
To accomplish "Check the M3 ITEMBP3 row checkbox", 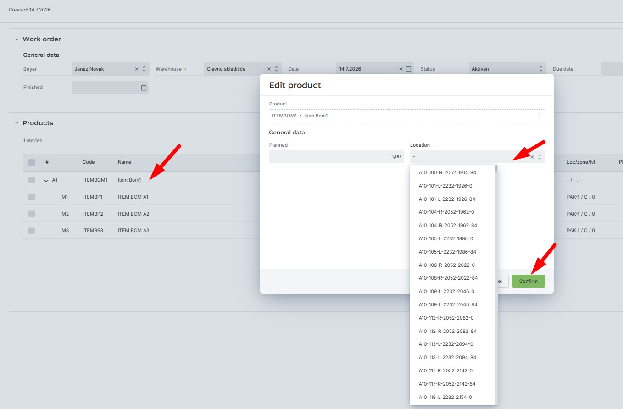I will [x=32, y=231].
